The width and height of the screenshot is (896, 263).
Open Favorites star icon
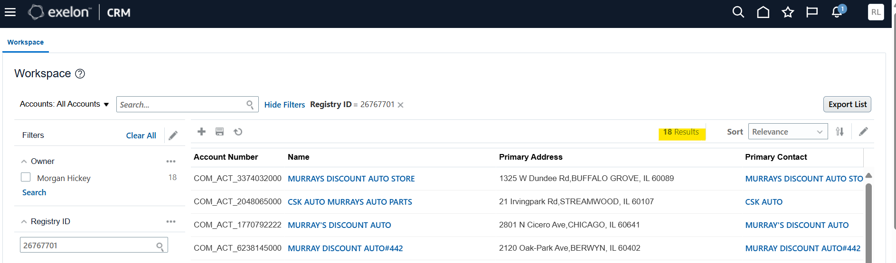(x=788, y=12)
